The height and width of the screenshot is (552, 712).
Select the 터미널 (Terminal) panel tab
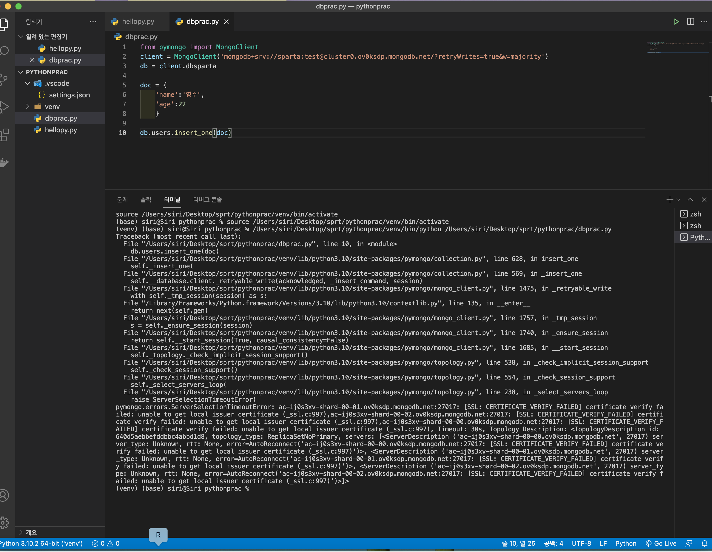172,200
